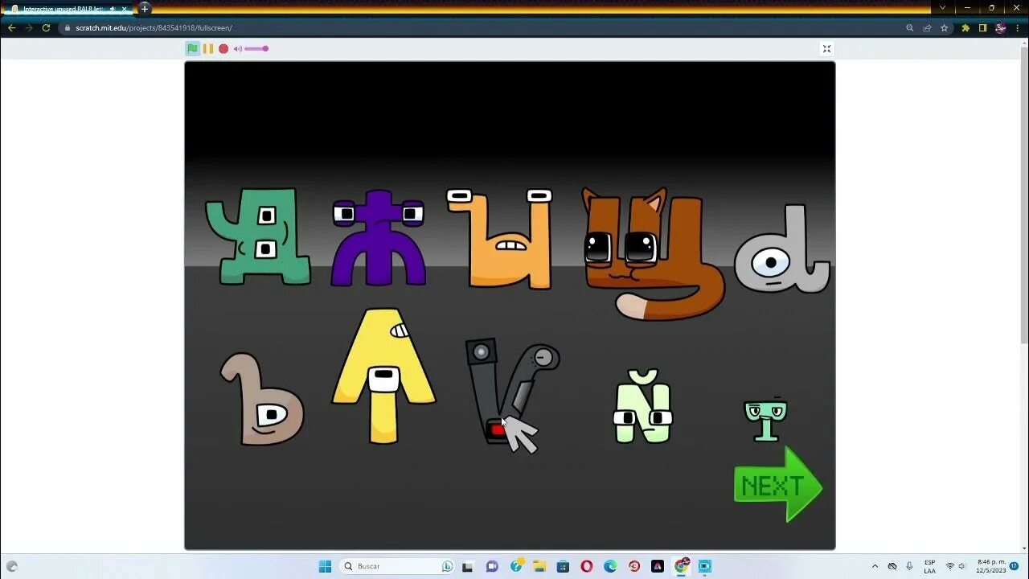This screenshot has width=1029, height=579.
Task: Click the green NEXT arrow button
Action: click(x=778, y=485)
